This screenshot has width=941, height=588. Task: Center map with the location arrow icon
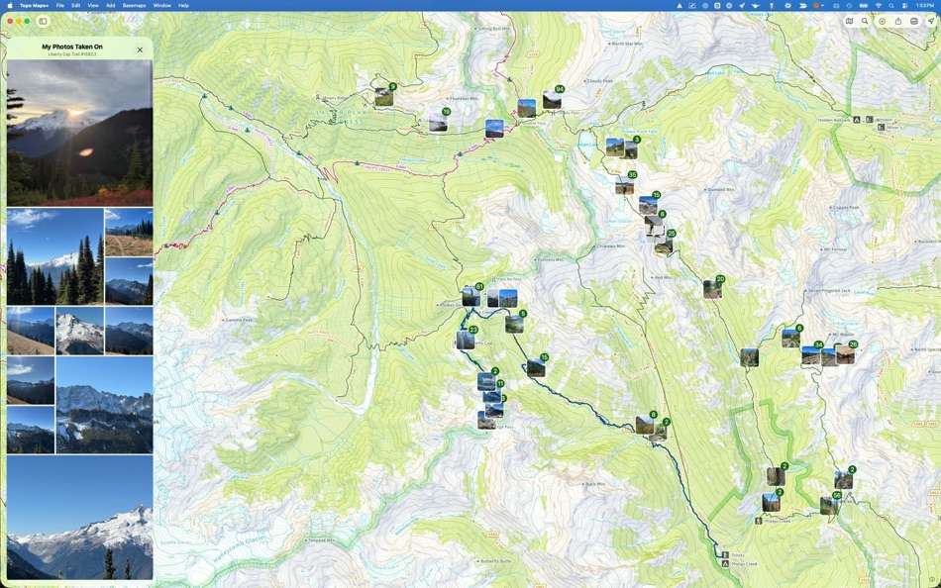(x=929, y=21)
